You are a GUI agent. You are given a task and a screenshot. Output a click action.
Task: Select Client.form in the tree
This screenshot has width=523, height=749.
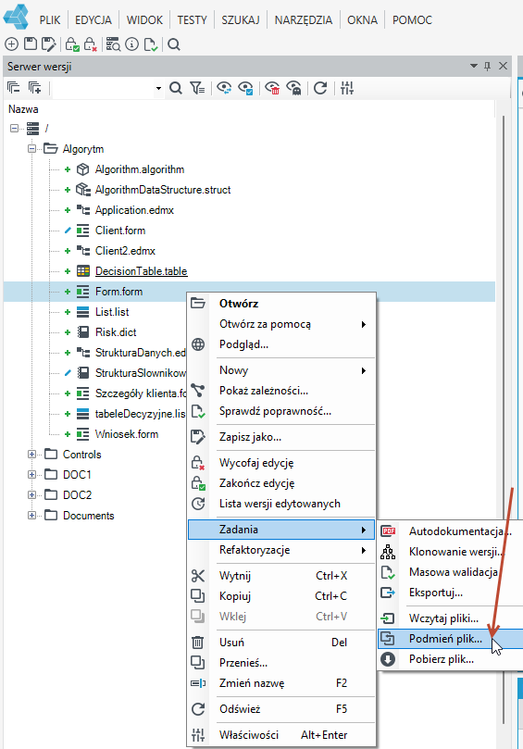click(x=120, y=231)
